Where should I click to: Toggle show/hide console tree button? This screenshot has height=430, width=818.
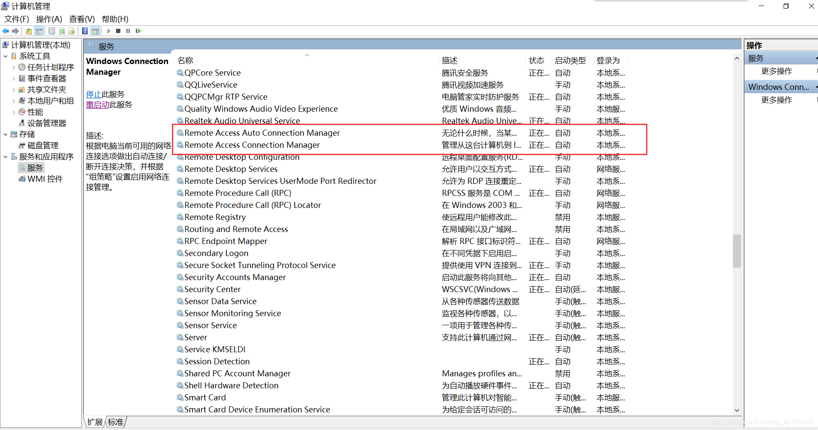point(39,31)
